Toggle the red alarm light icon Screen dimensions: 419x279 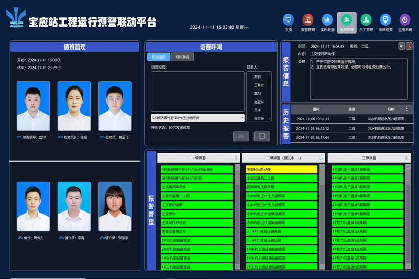click(x=410, y=46)
